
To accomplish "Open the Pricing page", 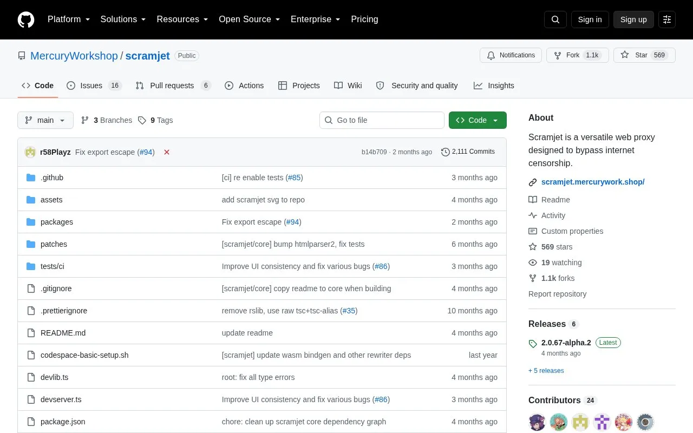I will pos(364,19).
